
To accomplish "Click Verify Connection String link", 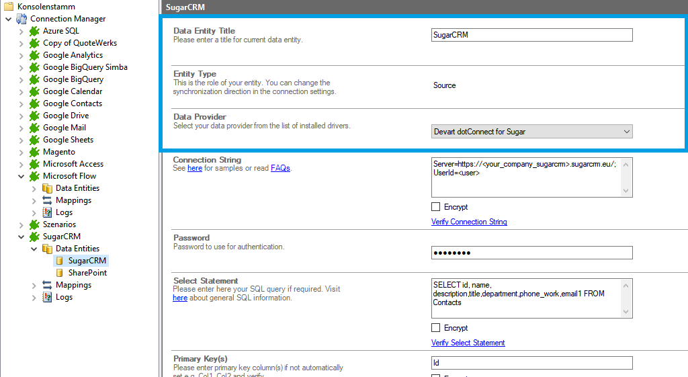I will point(469,222).
